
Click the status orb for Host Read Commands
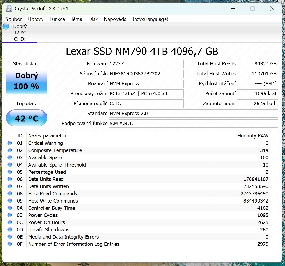(x=10, y=193)
